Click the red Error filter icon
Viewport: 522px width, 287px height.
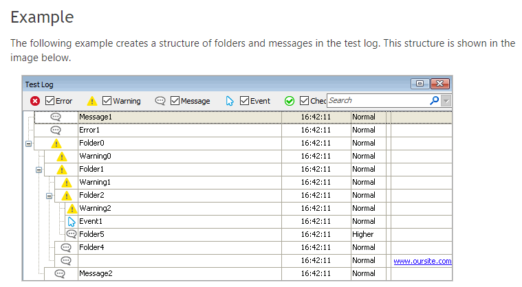point(35,101)
